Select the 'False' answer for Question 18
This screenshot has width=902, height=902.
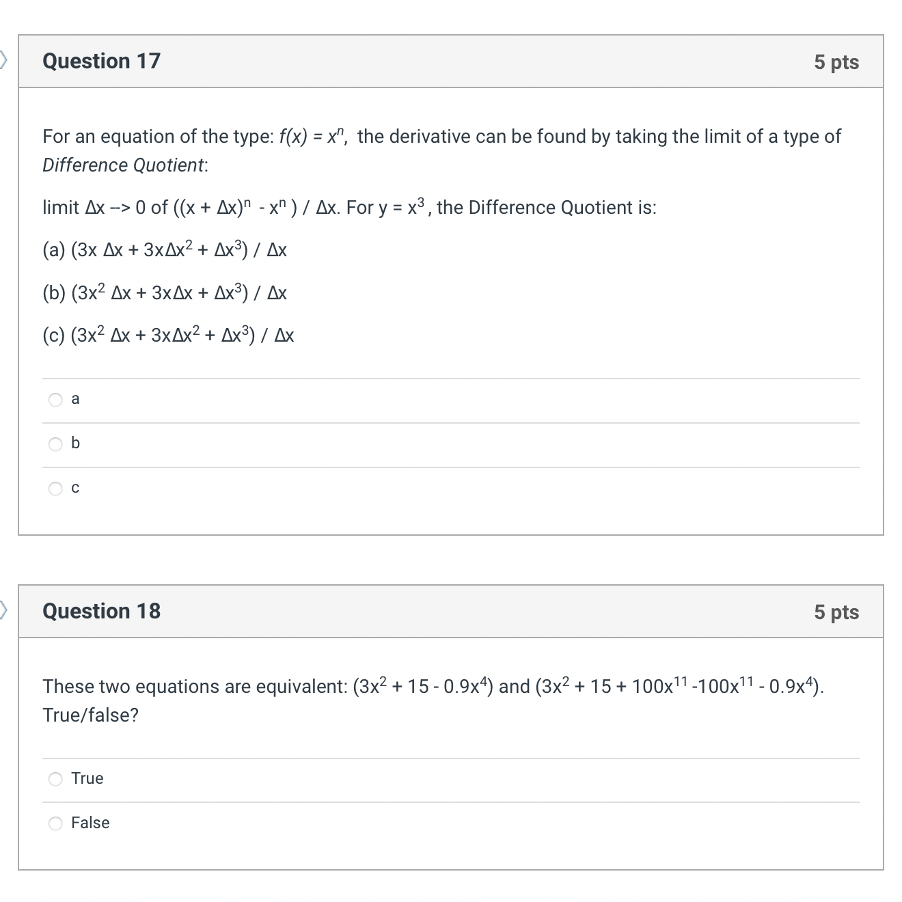(x=55, y=823)
